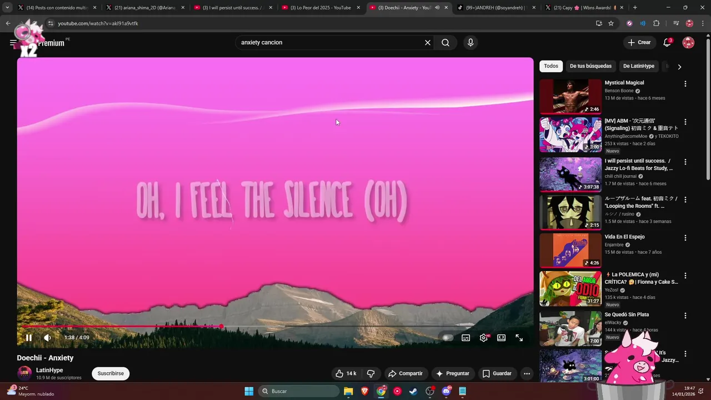Select the De tus búsquedas chip
Viewport: 711px width, 400px height.
point(590,66)
